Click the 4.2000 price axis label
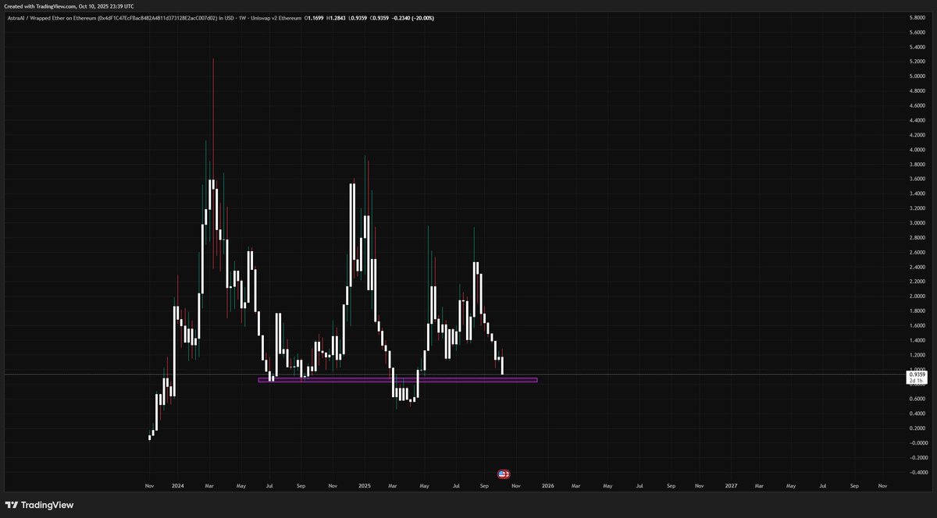Viewport: 937px width, 518px height. click(x=917, y=135)
